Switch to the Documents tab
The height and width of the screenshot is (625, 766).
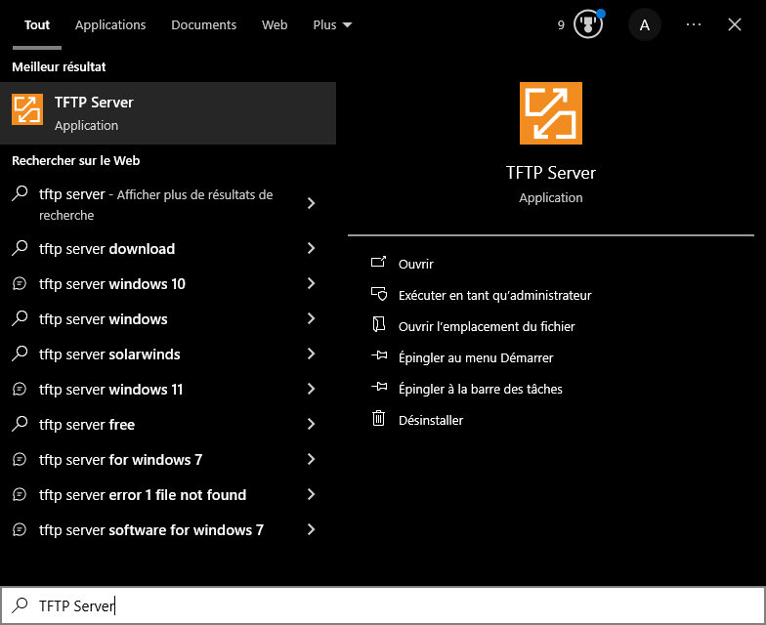203,25
